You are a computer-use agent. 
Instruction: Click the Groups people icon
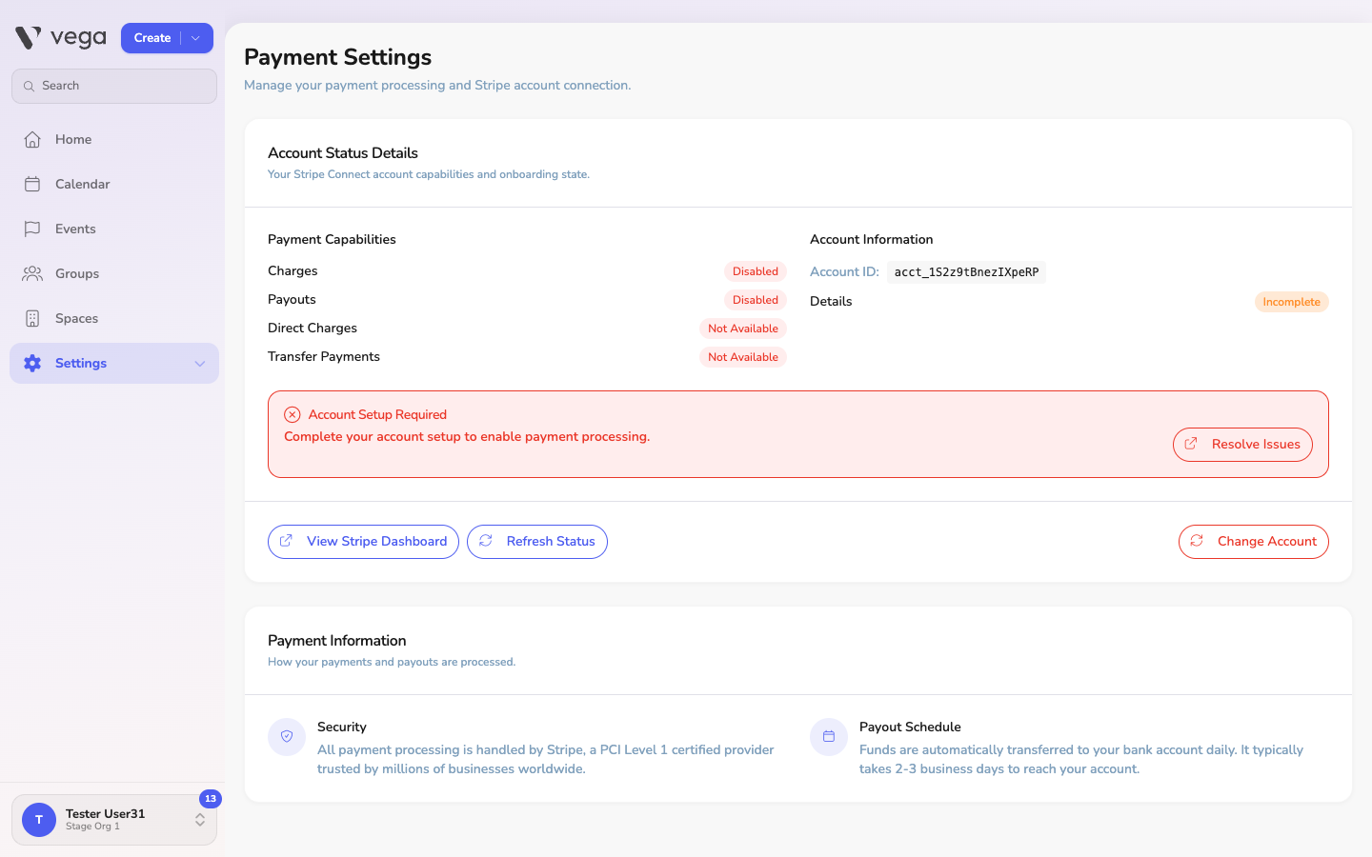click(32, 273)
